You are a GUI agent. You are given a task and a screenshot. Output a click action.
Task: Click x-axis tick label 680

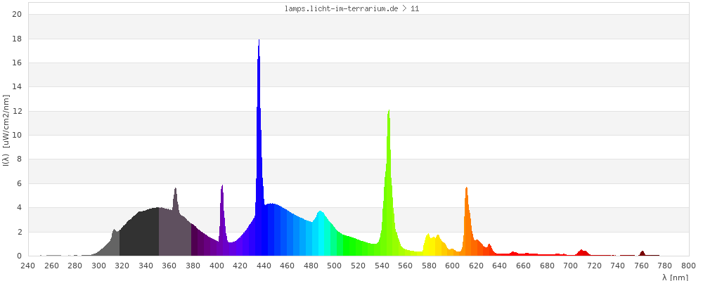pyautogui.click(x=547, y=266)
